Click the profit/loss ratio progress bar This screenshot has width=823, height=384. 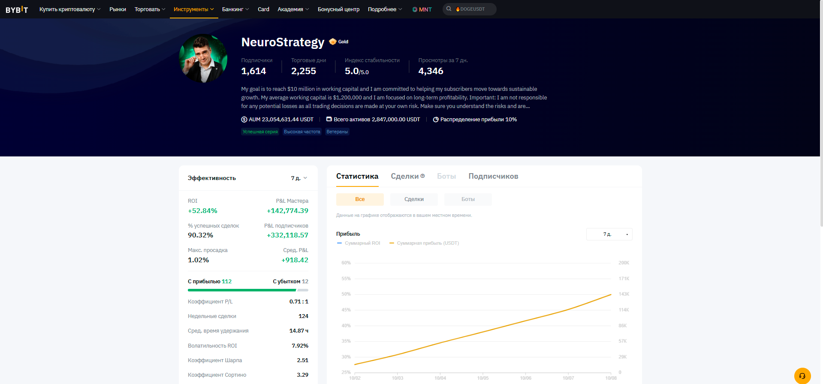pyautogui.click(x=248, y=290)
